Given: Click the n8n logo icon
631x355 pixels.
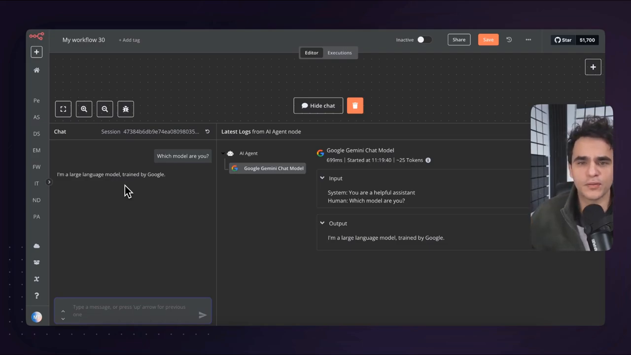Looking at the screenshot, I should tap(36, 36).
